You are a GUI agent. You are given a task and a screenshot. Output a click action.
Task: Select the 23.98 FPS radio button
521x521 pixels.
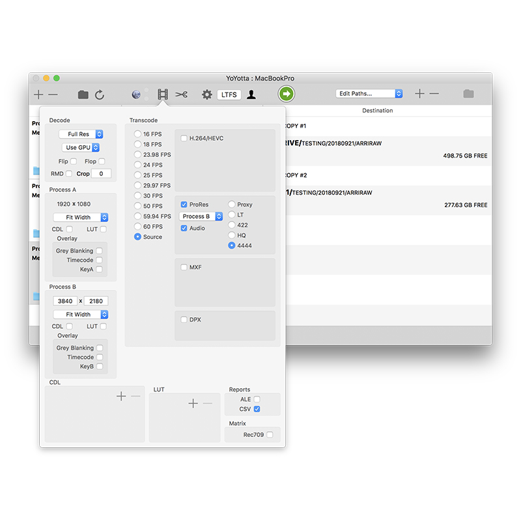(137, 154)
